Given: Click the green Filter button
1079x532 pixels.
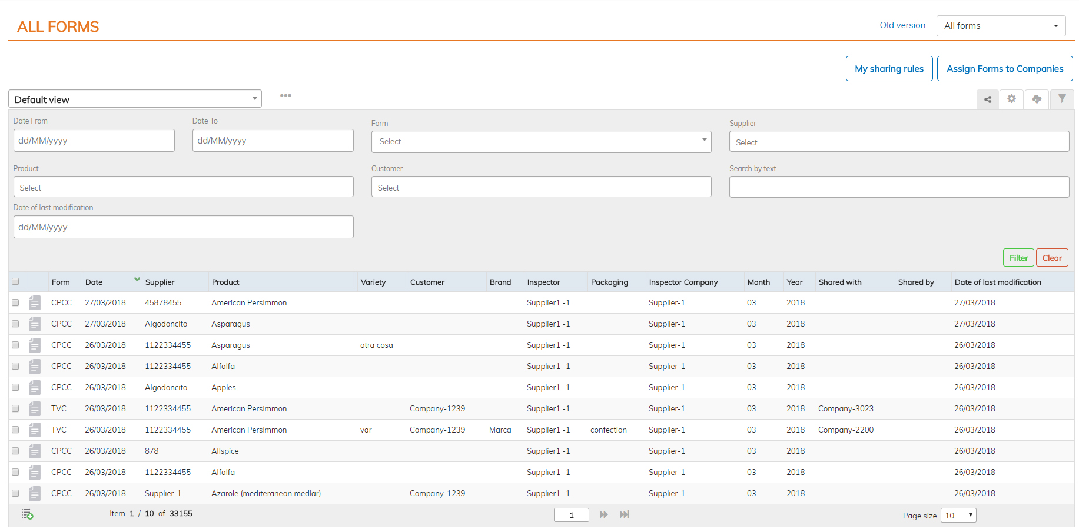Looking at the screenshot, I should point(1018,258).
